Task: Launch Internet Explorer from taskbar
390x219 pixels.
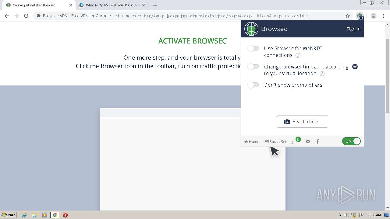Action: point(24,215)
